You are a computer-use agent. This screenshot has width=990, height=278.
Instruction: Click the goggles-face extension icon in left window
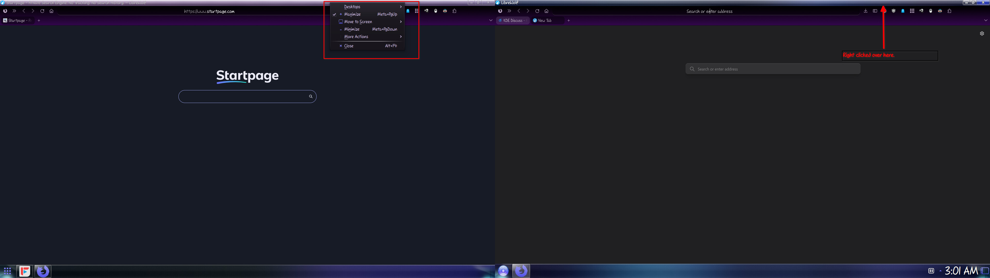[x=445, y=11]
